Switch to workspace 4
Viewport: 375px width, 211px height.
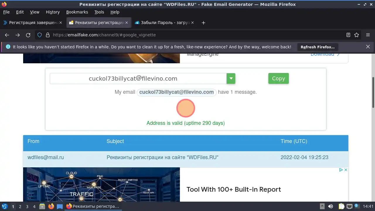(34, 207)
